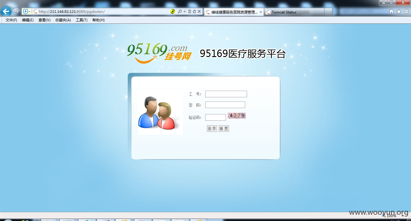Open the 文件(F) menu
This screenshot has height=221, width=411.
point(11,20)
